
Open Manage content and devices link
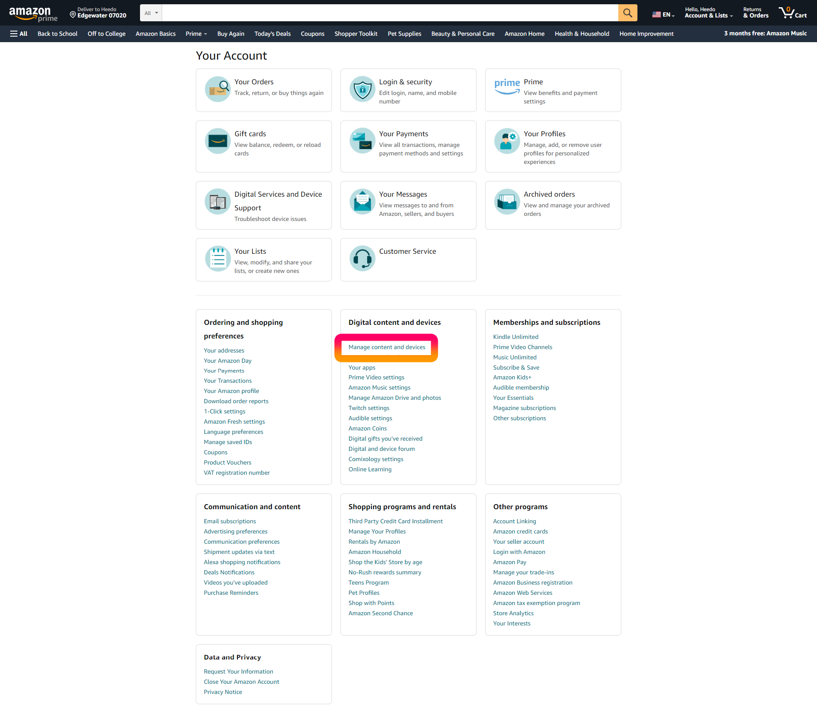[x=386, y=347]
